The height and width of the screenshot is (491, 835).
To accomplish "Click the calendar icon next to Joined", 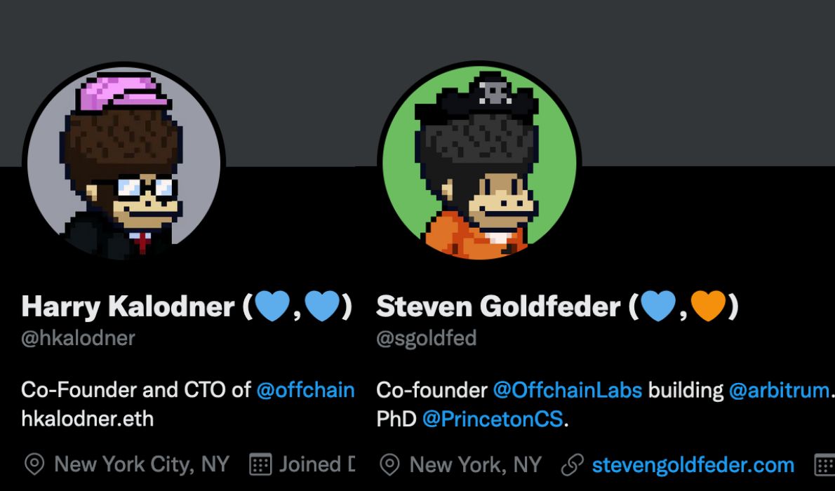I will (260, 464).
